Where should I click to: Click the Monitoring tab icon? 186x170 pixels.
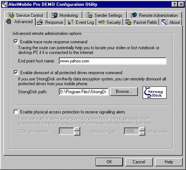coord(55,15)
